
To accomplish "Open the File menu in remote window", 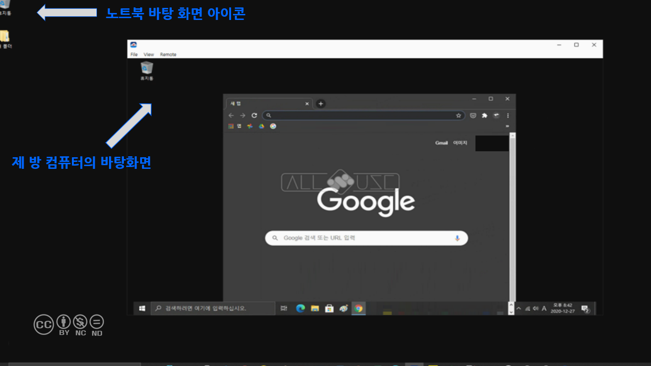I will coord(134,54).
